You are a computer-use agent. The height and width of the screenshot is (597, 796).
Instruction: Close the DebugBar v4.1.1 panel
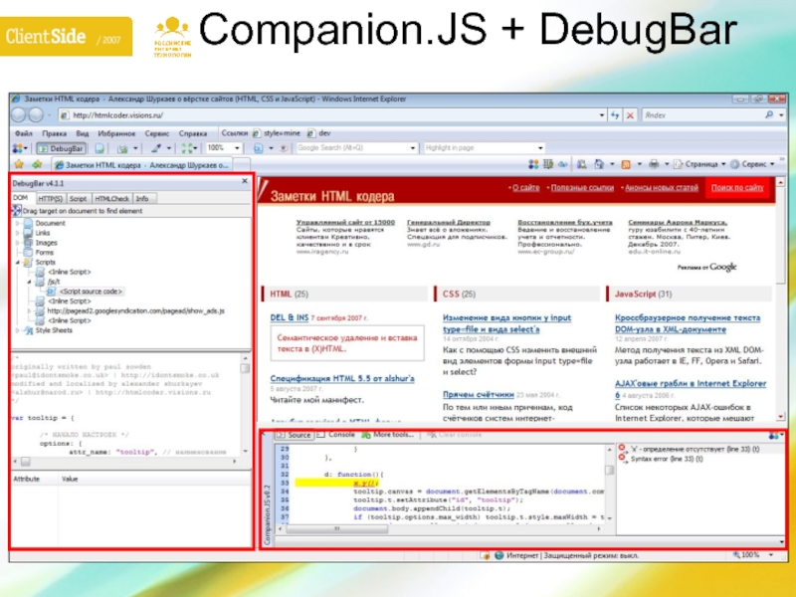245,181
